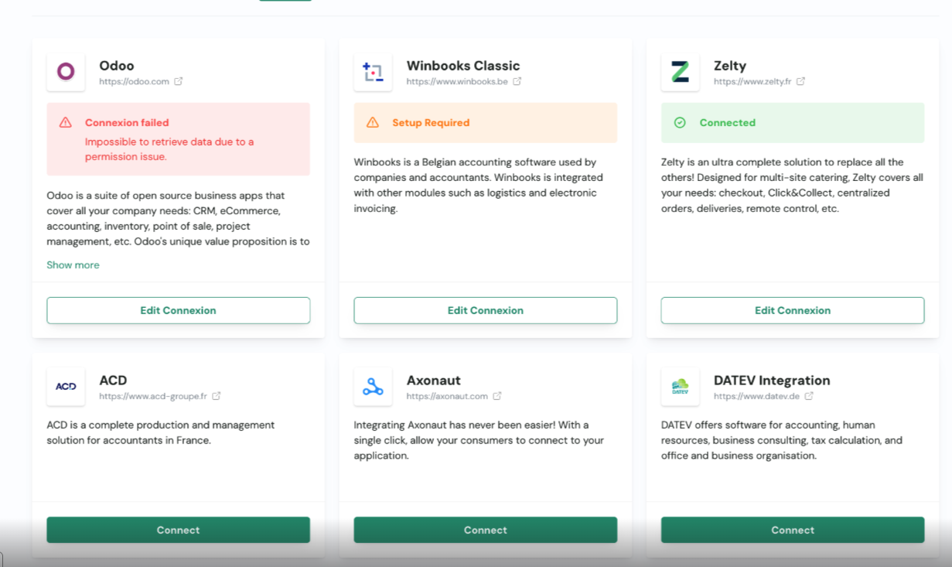Screen dimensions: 952x567
Task: Open the https://odoo.com link
Action: coord(134,81)
